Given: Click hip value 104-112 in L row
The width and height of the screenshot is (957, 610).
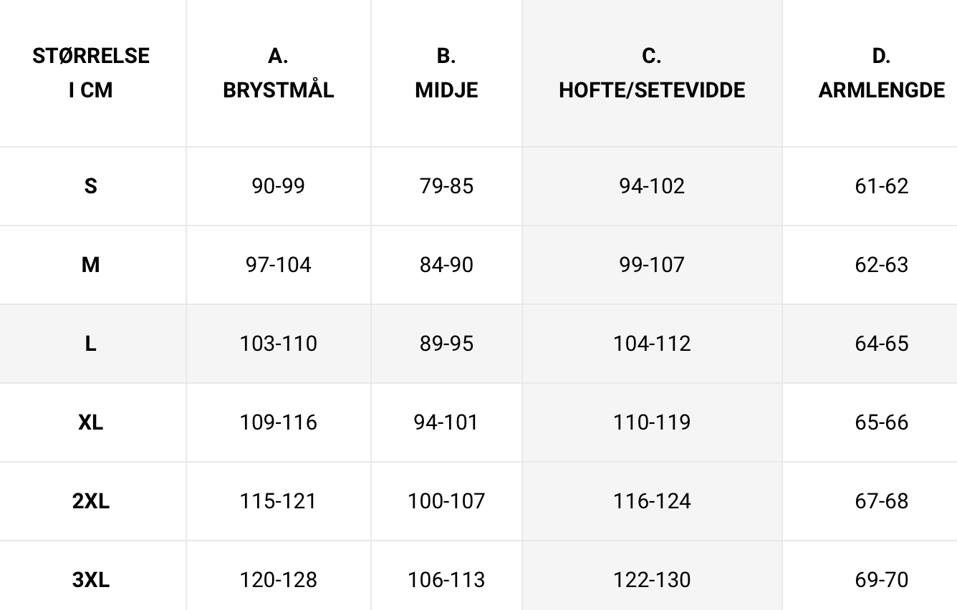Looking at the screenshot, I should click(x=652, y=344).
